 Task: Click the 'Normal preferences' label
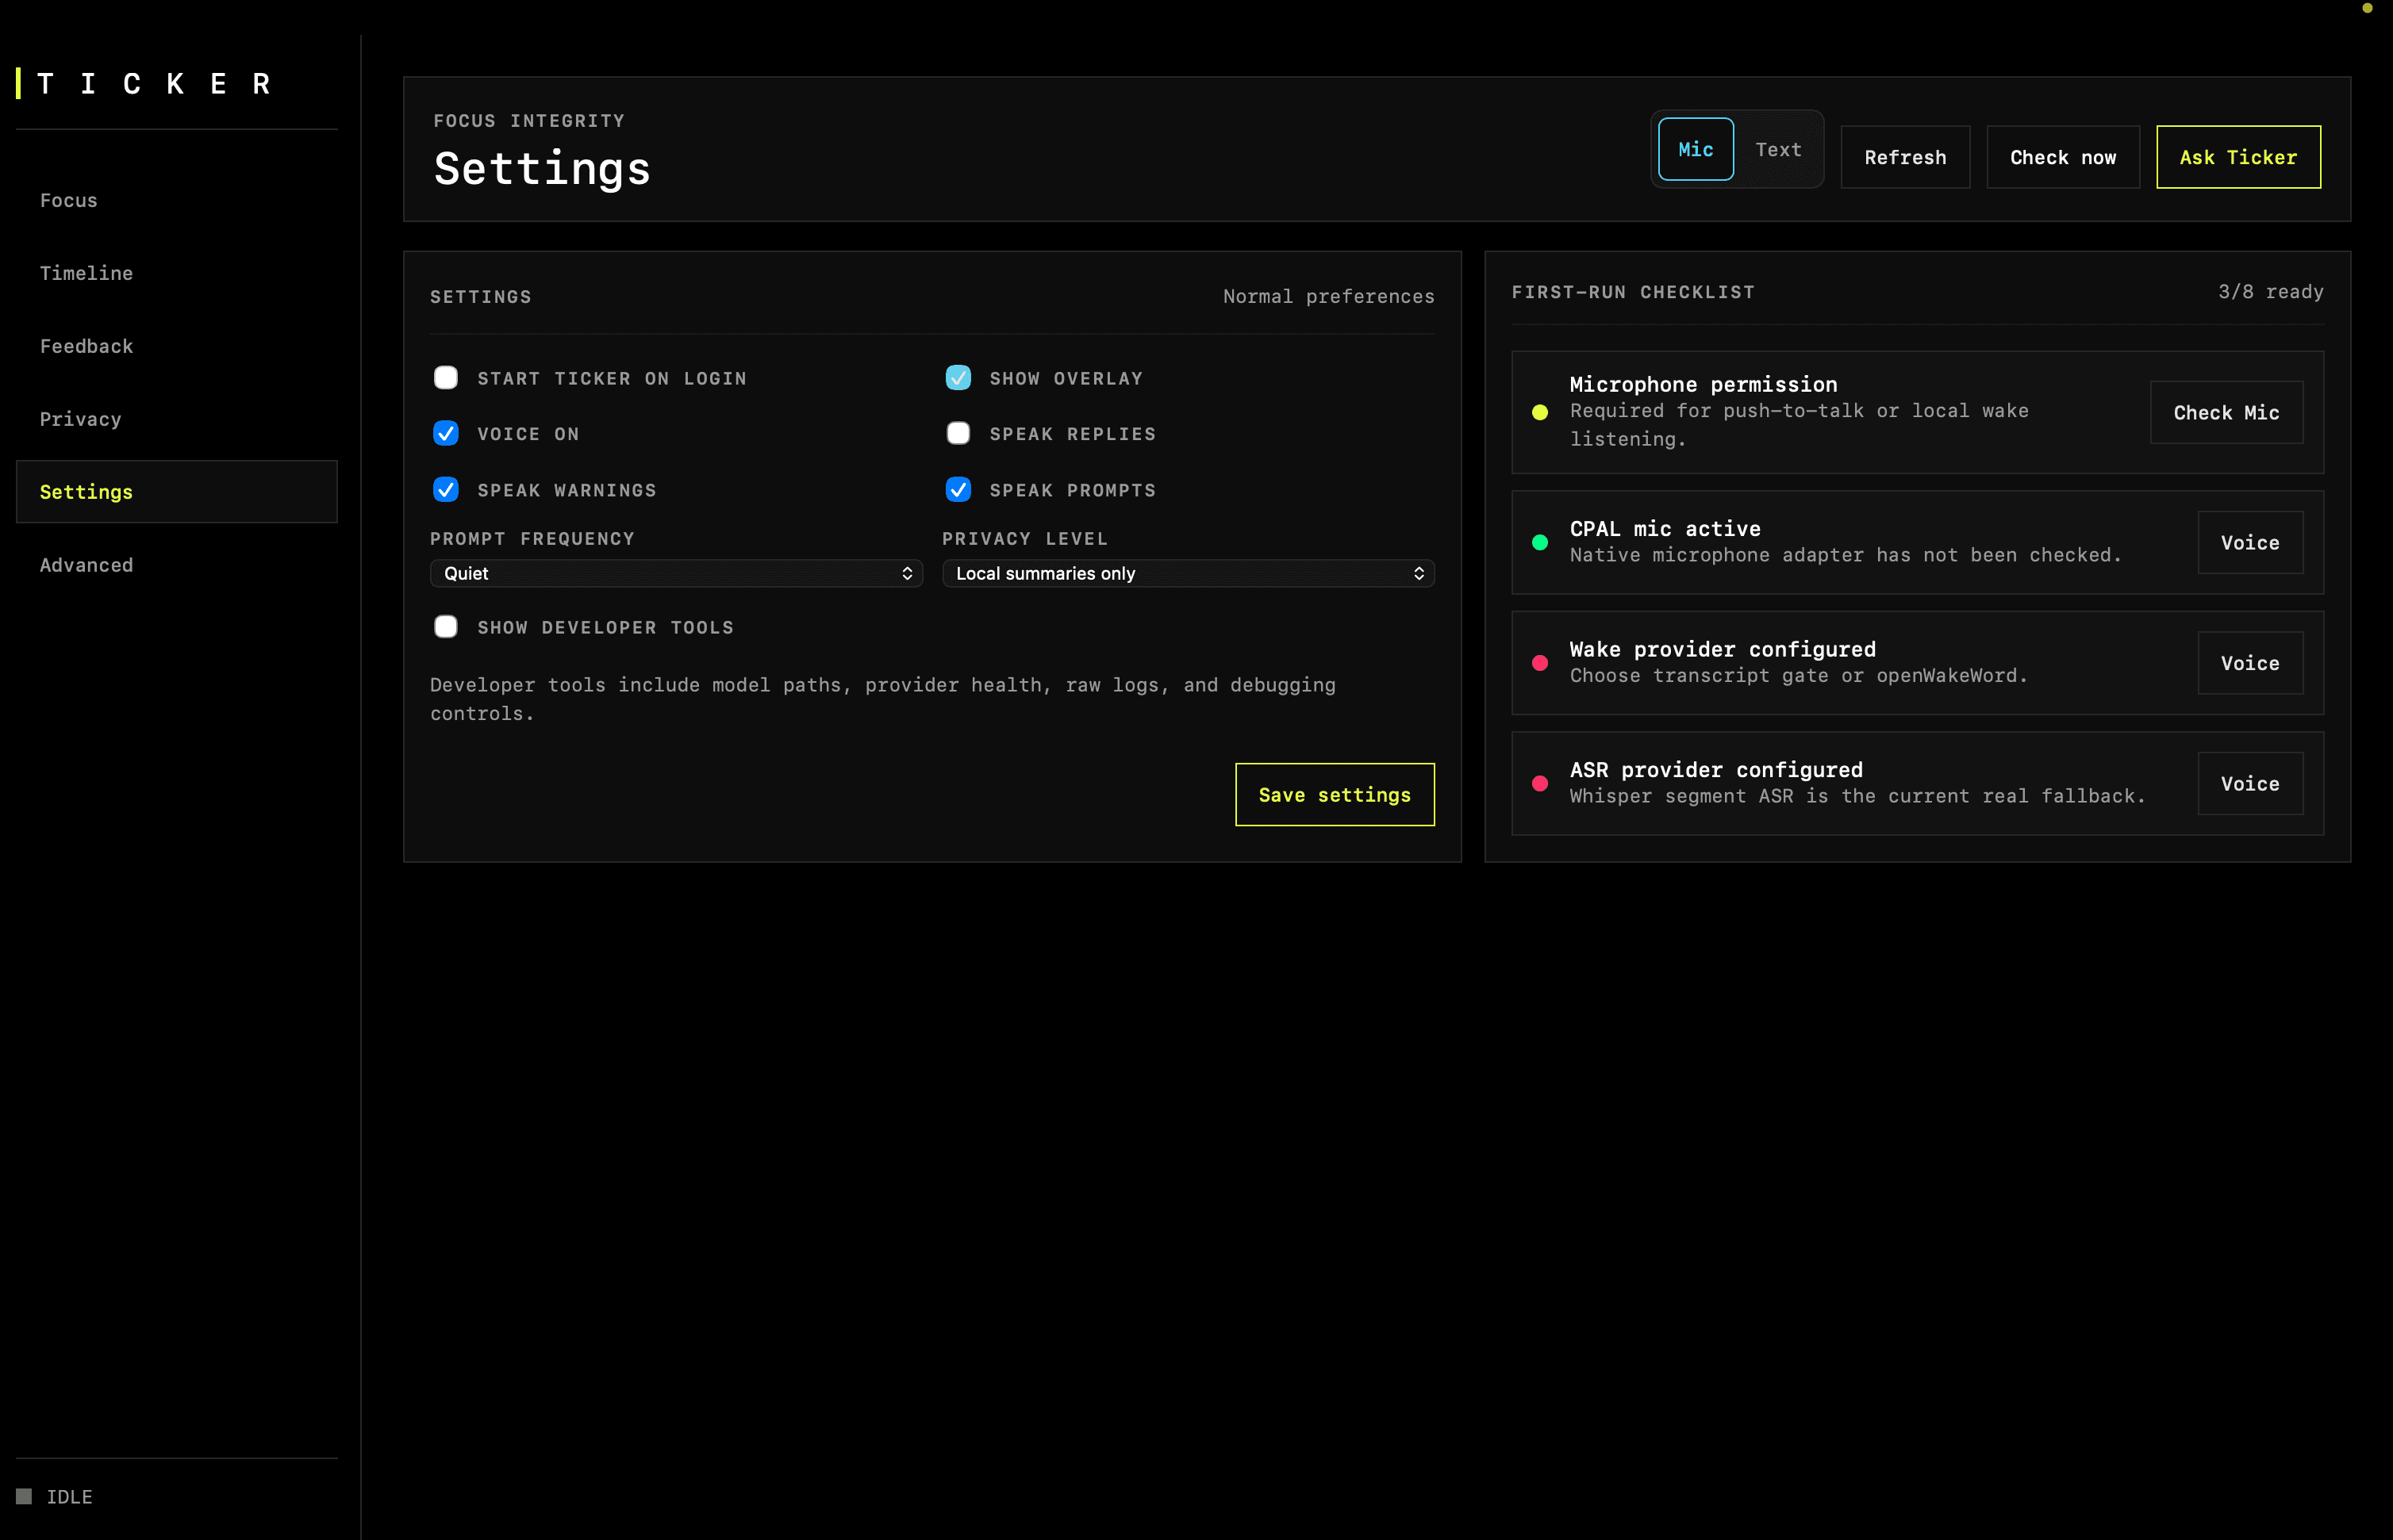1328,297
